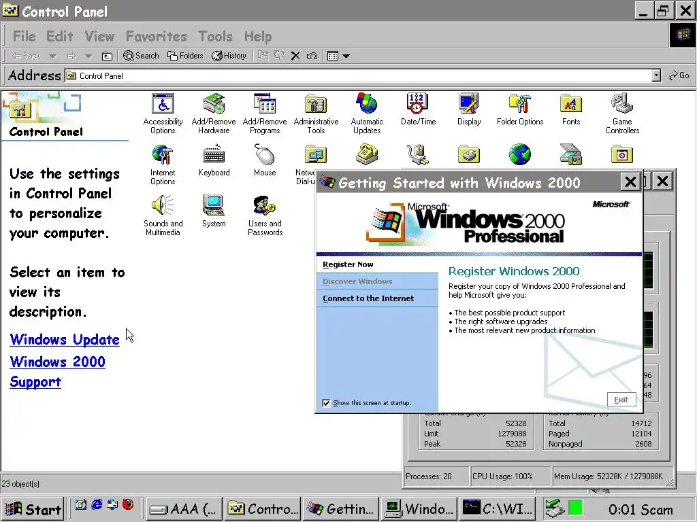
Task: Open the Add/Remove Hardware applet
Action: [214, 114]
